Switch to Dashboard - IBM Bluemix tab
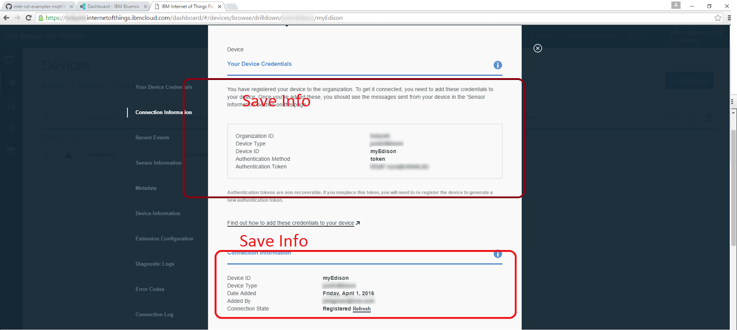 tap(113, 6)
